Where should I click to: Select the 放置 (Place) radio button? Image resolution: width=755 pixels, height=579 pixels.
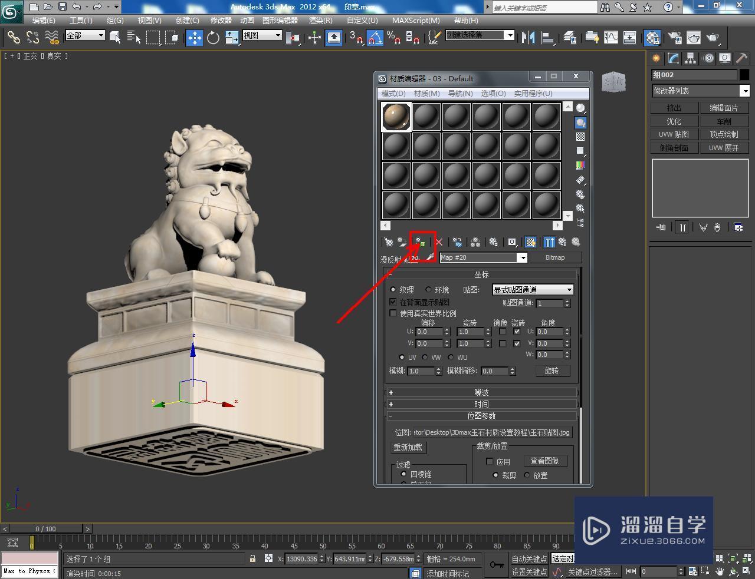click(x=527, y=475)
